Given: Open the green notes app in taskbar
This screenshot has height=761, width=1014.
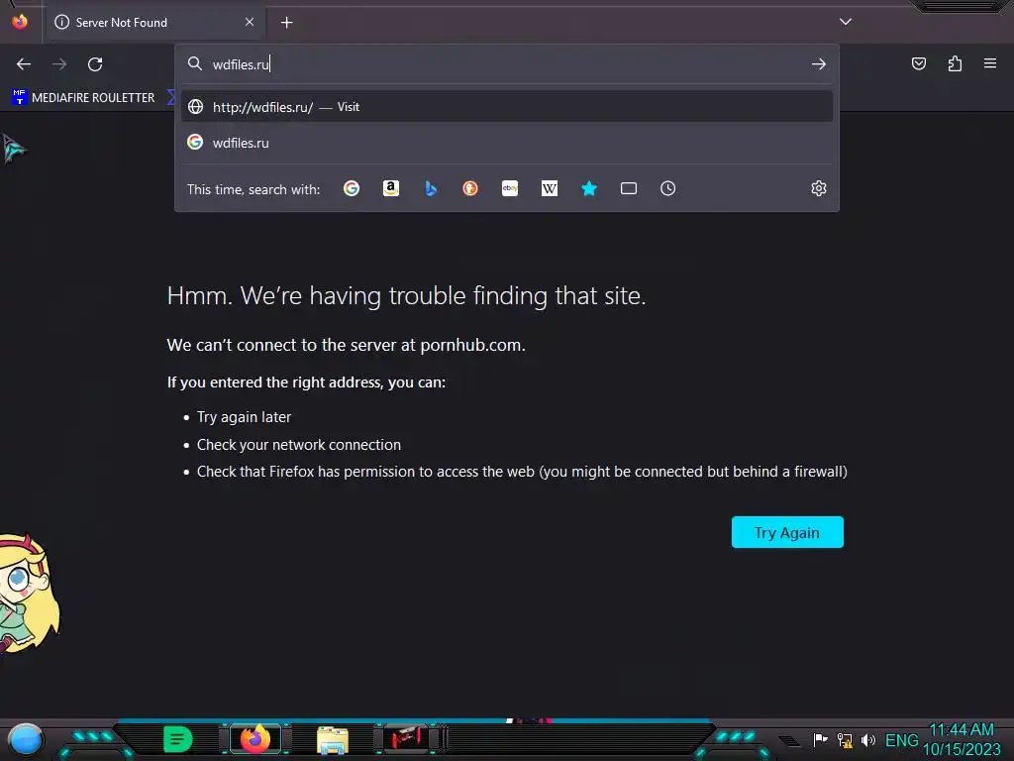Looking at the screenshot, I should (x=177, y=739).
